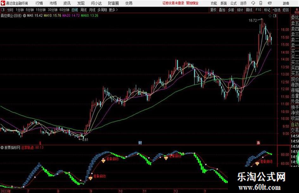Toggle the side panel icon at chart top-right
Screen dimensions: 299x193
[275, 16]
